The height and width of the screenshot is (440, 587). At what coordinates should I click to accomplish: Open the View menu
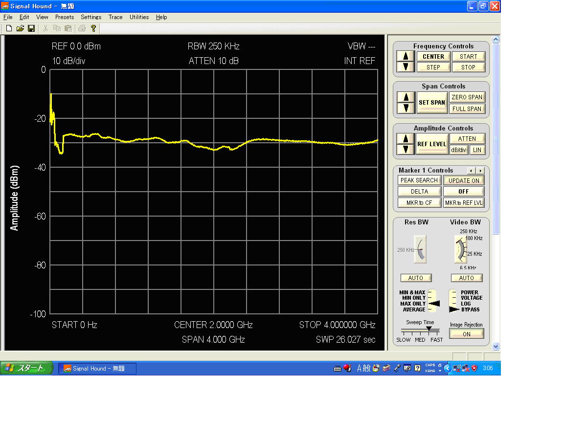coord(42,17)
